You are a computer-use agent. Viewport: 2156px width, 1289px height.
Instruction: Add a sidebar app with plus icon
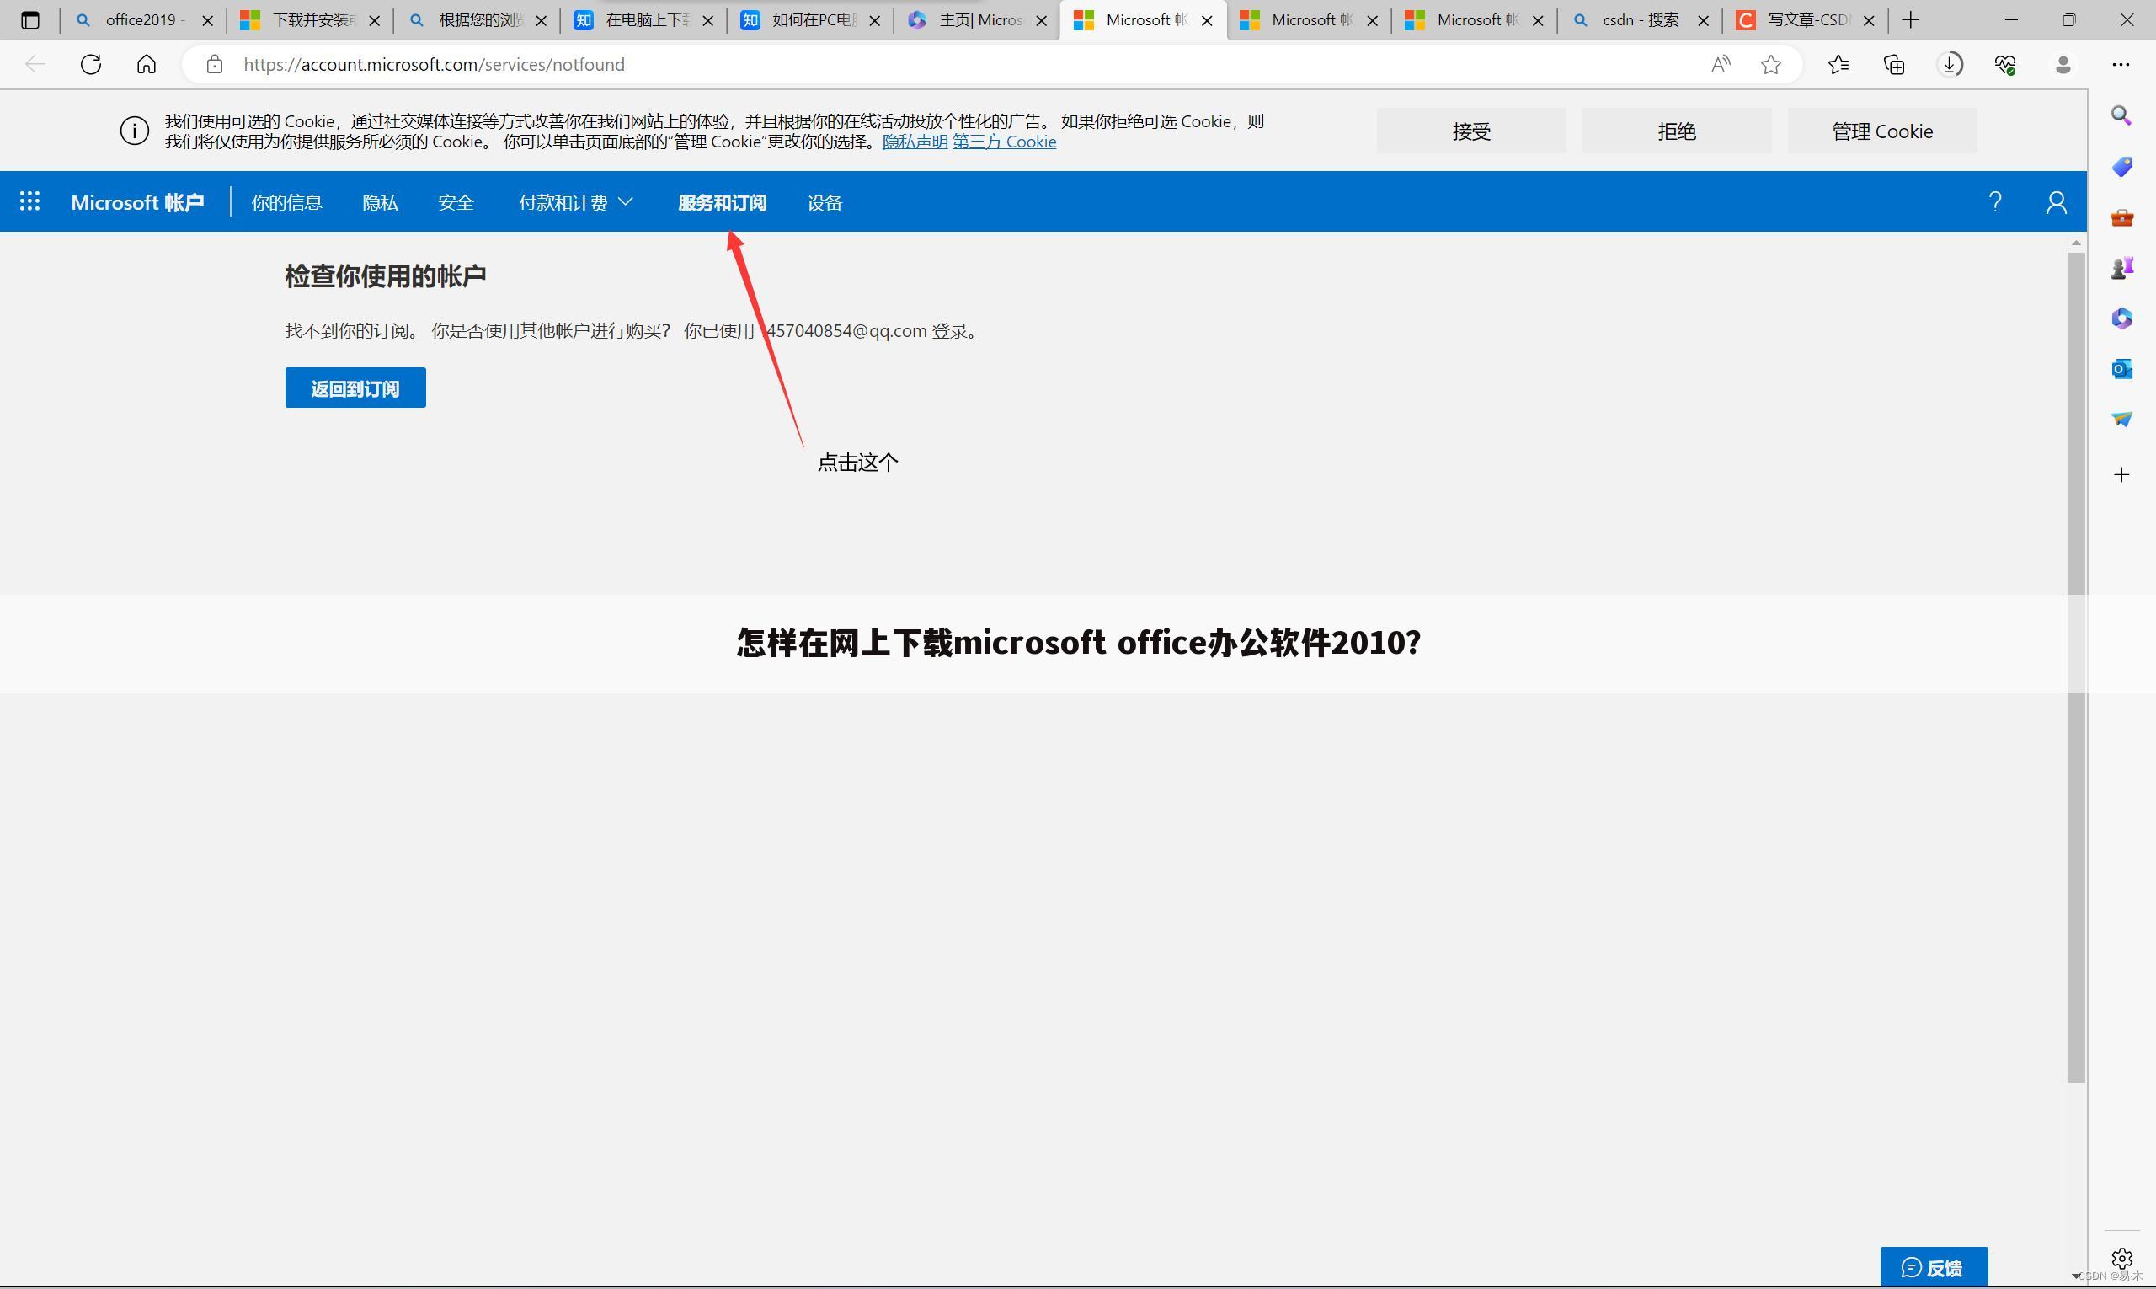point(2121,474)
